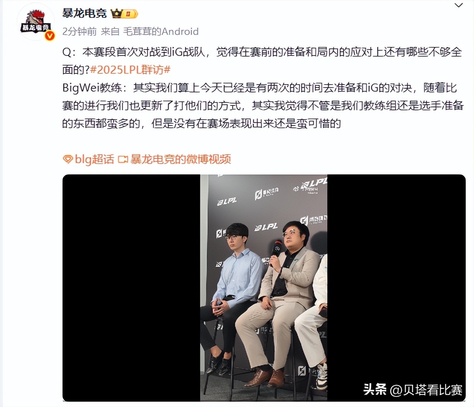Click the BigWei教练 answer paragraph

click(263, 105)
